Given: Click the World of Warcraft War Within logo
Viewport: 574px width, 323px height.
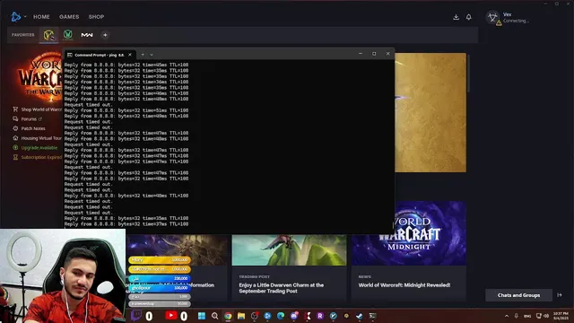Looking at the screenshot, I should (x=40, y=77).
